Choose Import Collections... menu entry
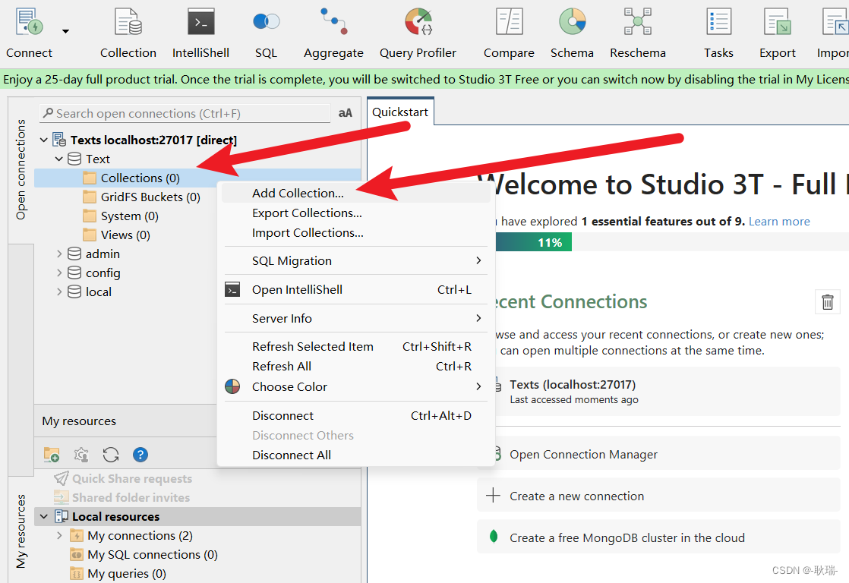 click(355, 233)
